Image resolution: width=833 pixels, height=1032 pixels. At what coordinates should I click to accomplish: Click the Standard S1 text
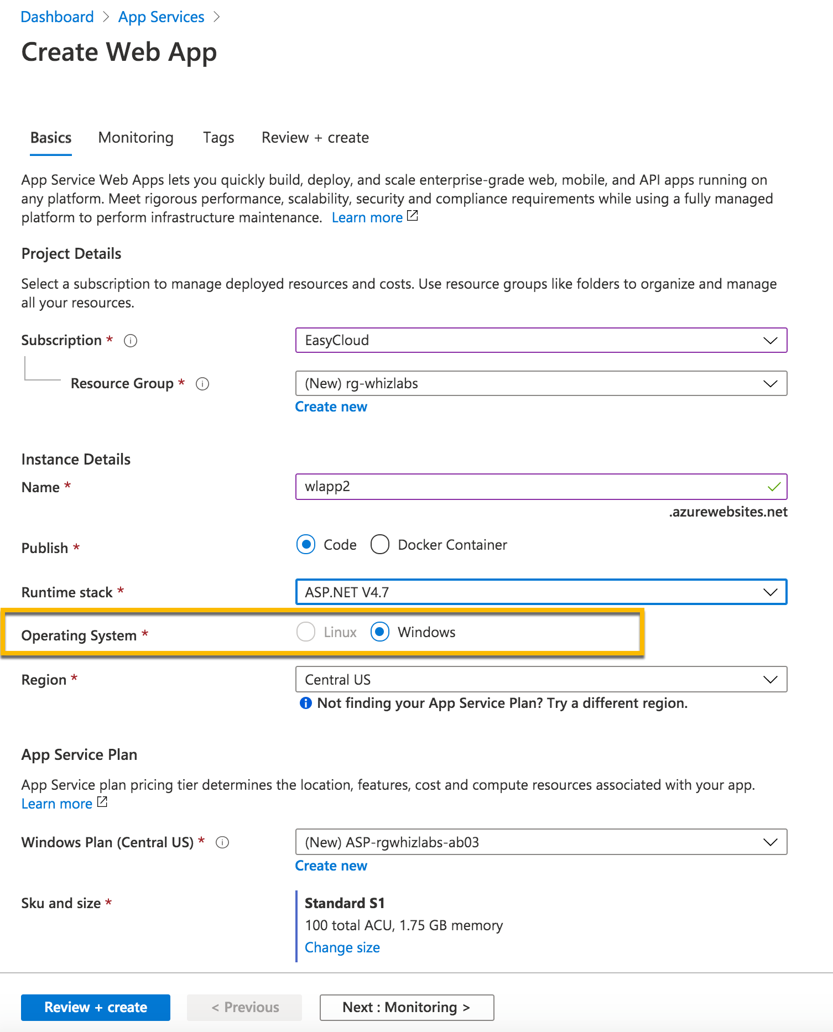click(345, 903)
